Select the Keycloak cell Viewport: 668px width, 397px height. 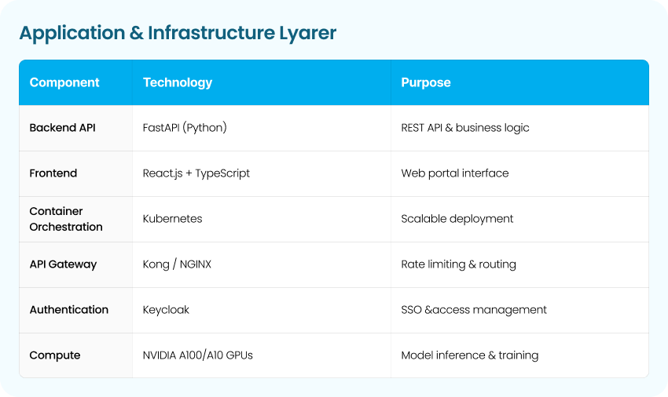pyautogui.click(x=166, y=310)
